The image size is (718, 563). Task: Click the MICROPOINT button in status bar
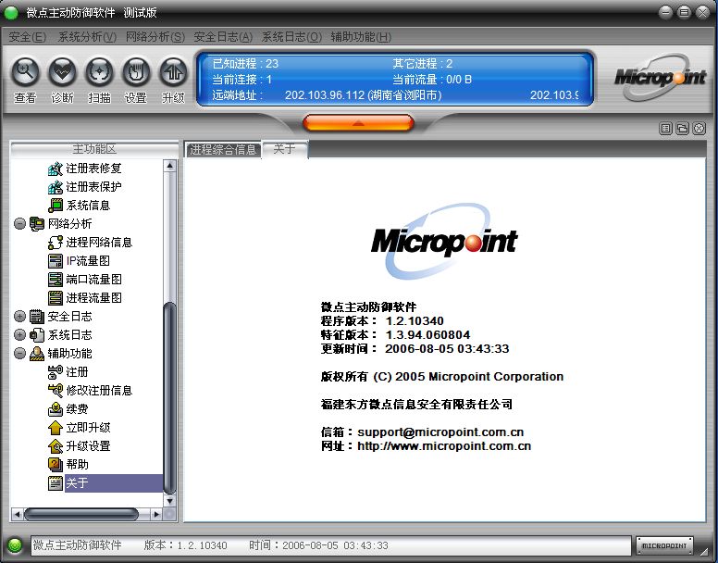[x=664, y=545]
